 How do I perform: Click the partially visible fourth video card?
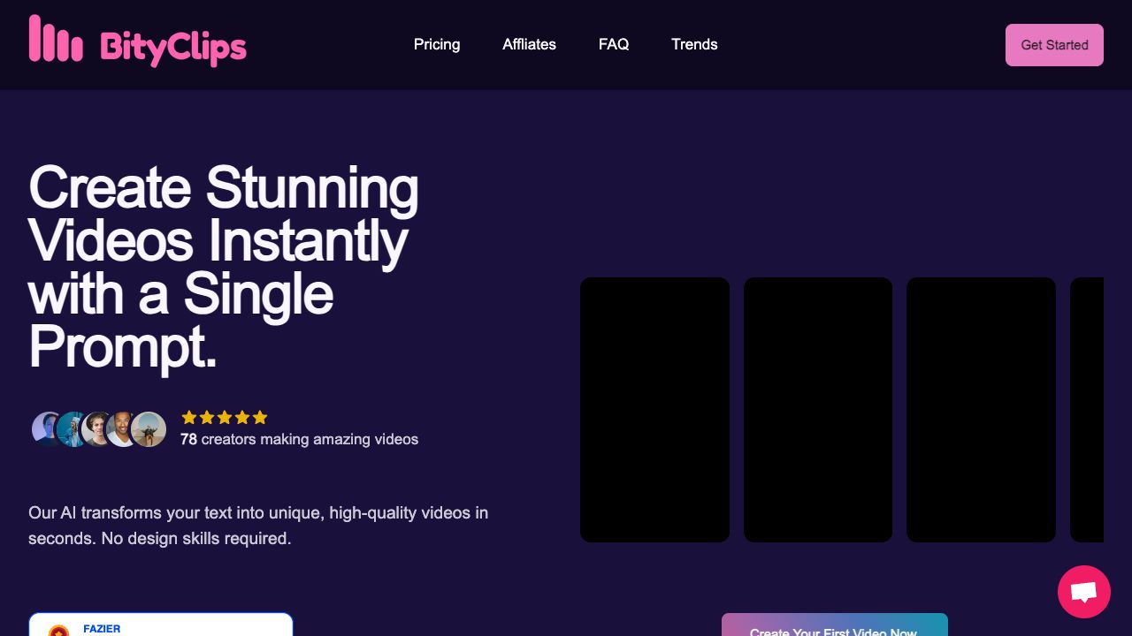coord(1087,410)
